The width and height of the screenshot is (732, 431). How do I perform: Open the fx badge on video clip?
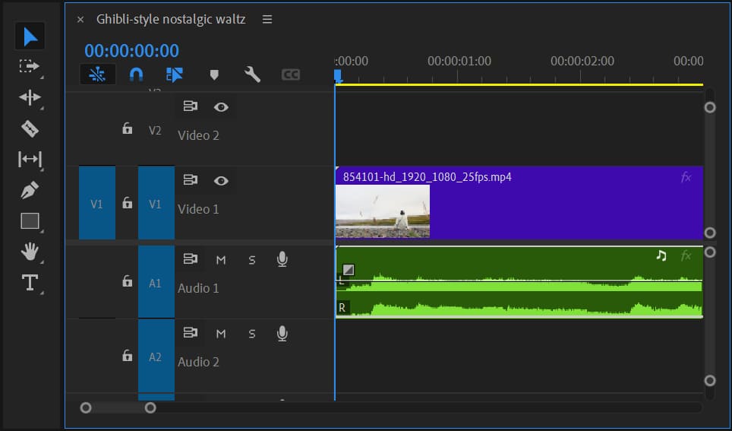click(686, 177)
